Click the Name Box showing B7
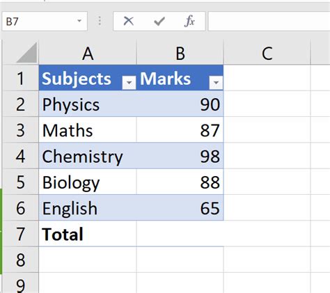This screenshot has width=330, height=293. click(x=45, y=21)
